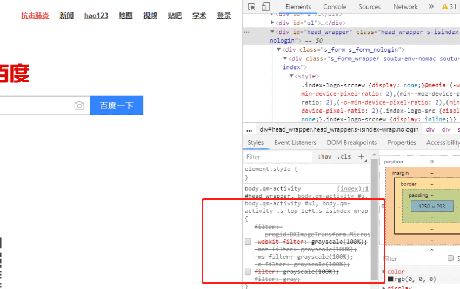Open the 视频 link

(150, 16)
